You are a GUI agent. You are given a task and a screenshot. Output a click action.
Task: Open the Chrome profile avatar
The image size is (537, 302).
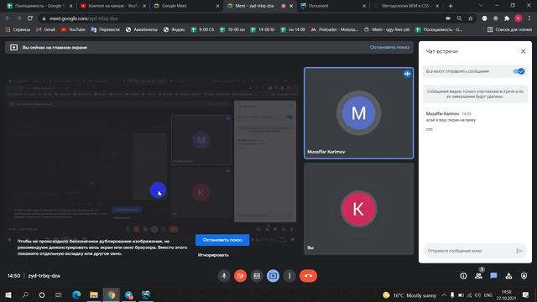click(x=519, y=18)
